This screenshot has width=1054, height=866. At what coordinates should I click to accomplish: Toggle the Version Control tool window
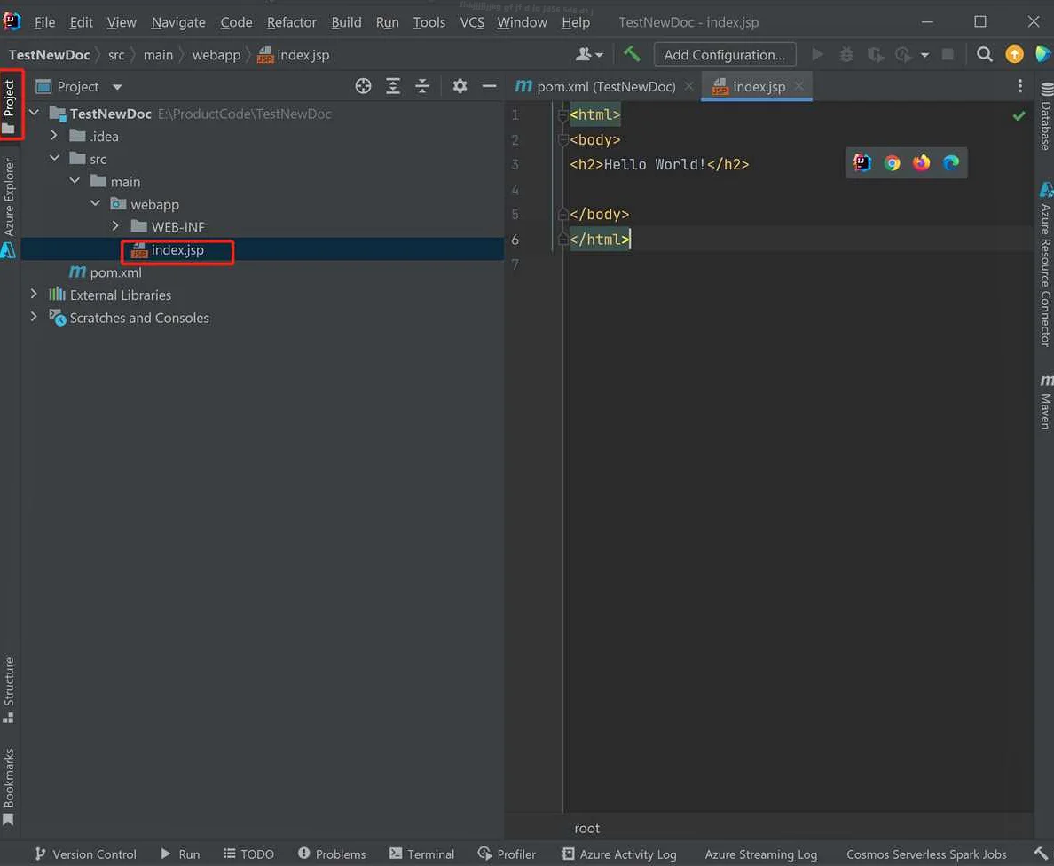tap(85, 854)
